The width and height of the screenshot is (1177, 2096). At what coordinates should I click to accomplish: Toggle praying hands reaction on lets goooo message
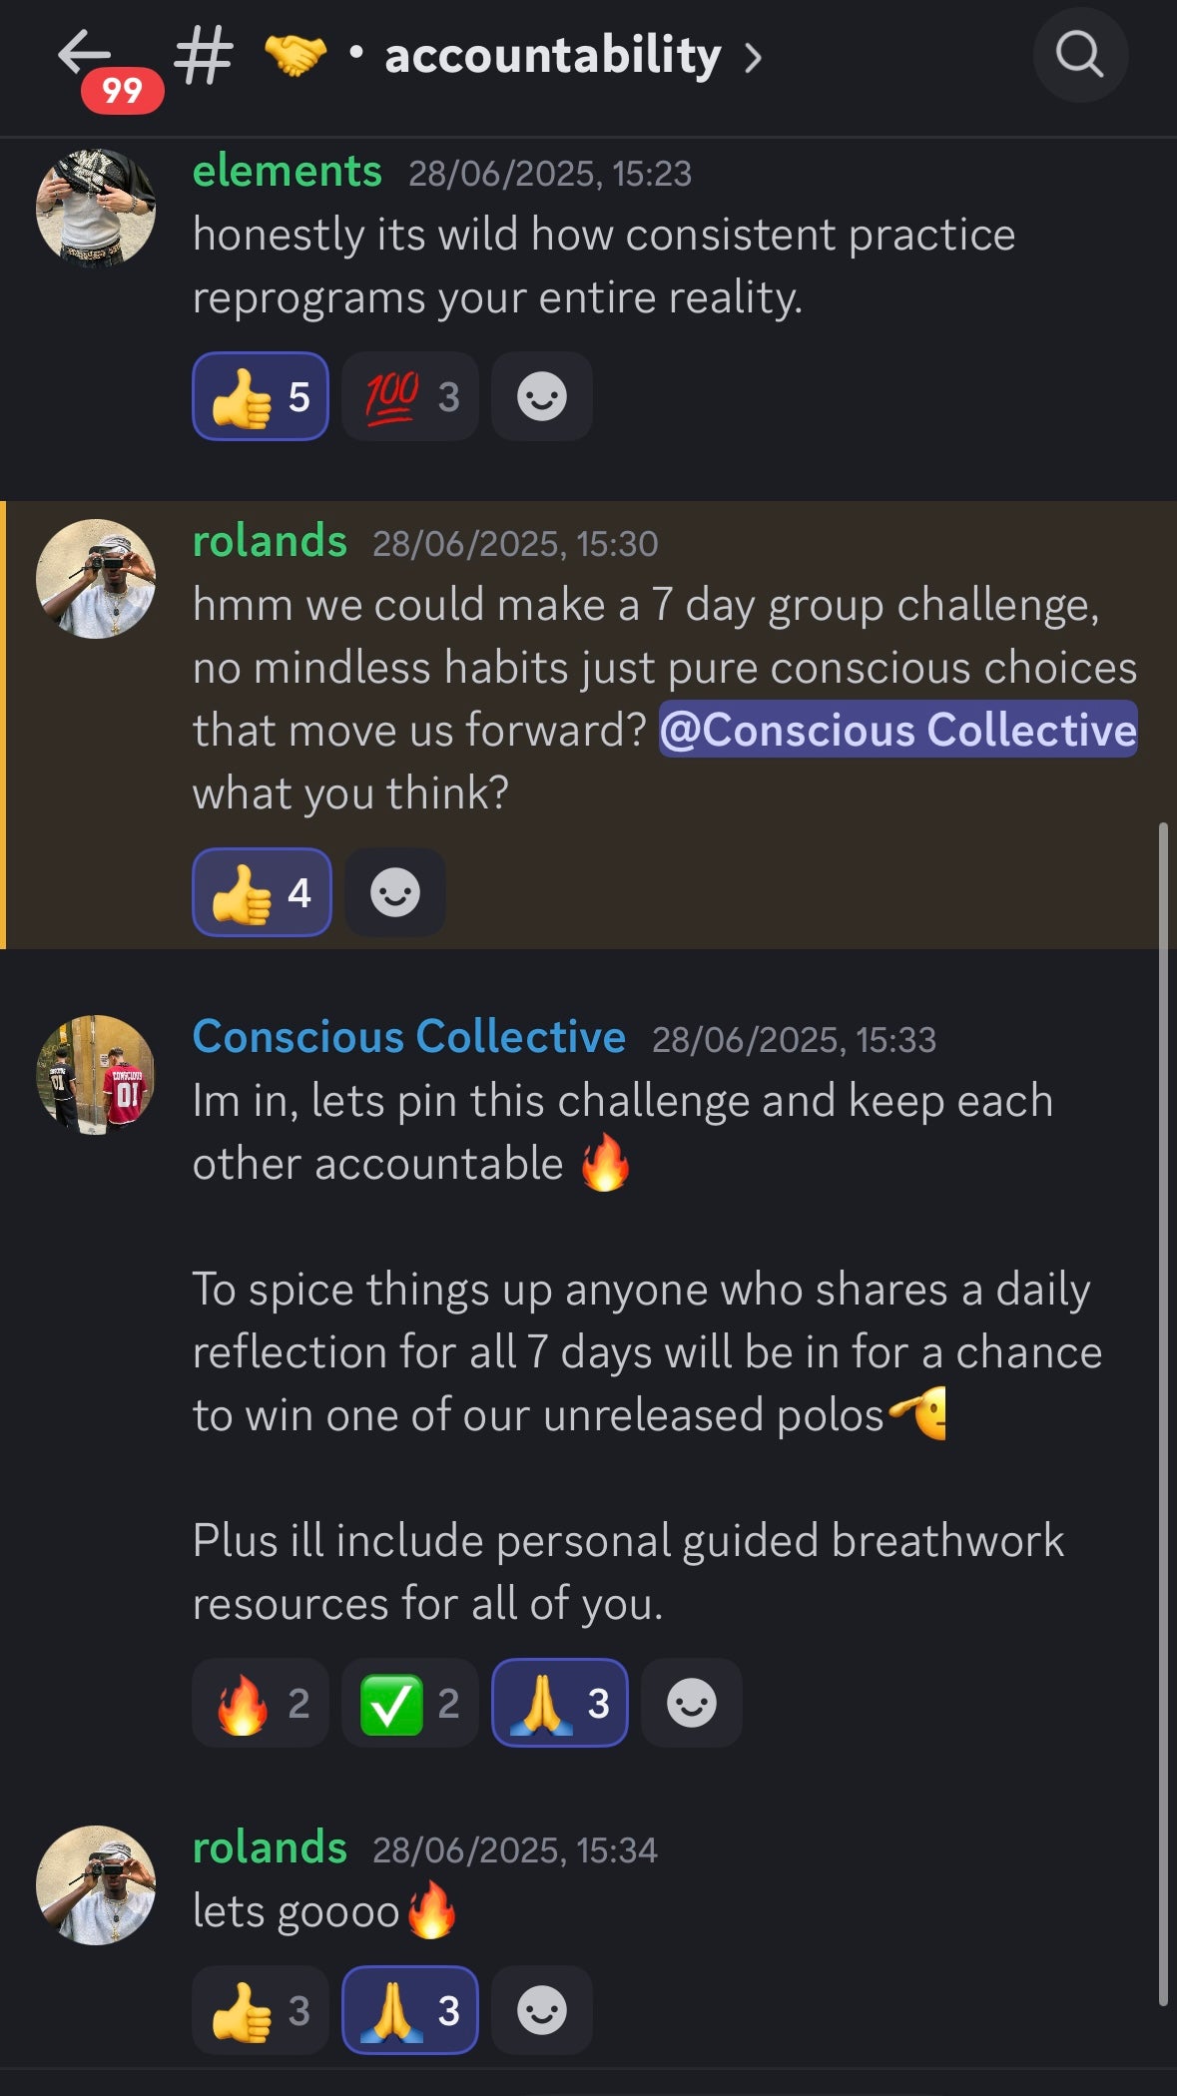[409, 2010]
